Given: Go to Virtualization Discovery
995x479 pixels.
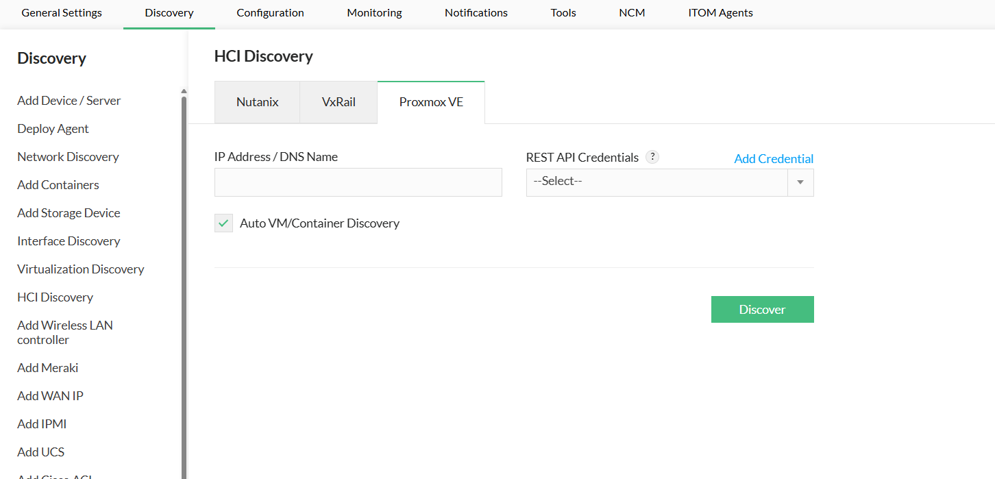Looking at the screenshot, I should click(x=80, y=269).
